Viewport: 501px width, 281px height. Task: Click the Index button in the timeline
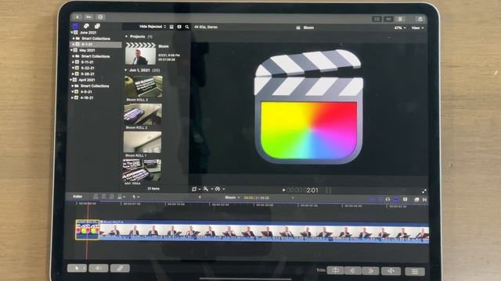(x=77, y=197)
